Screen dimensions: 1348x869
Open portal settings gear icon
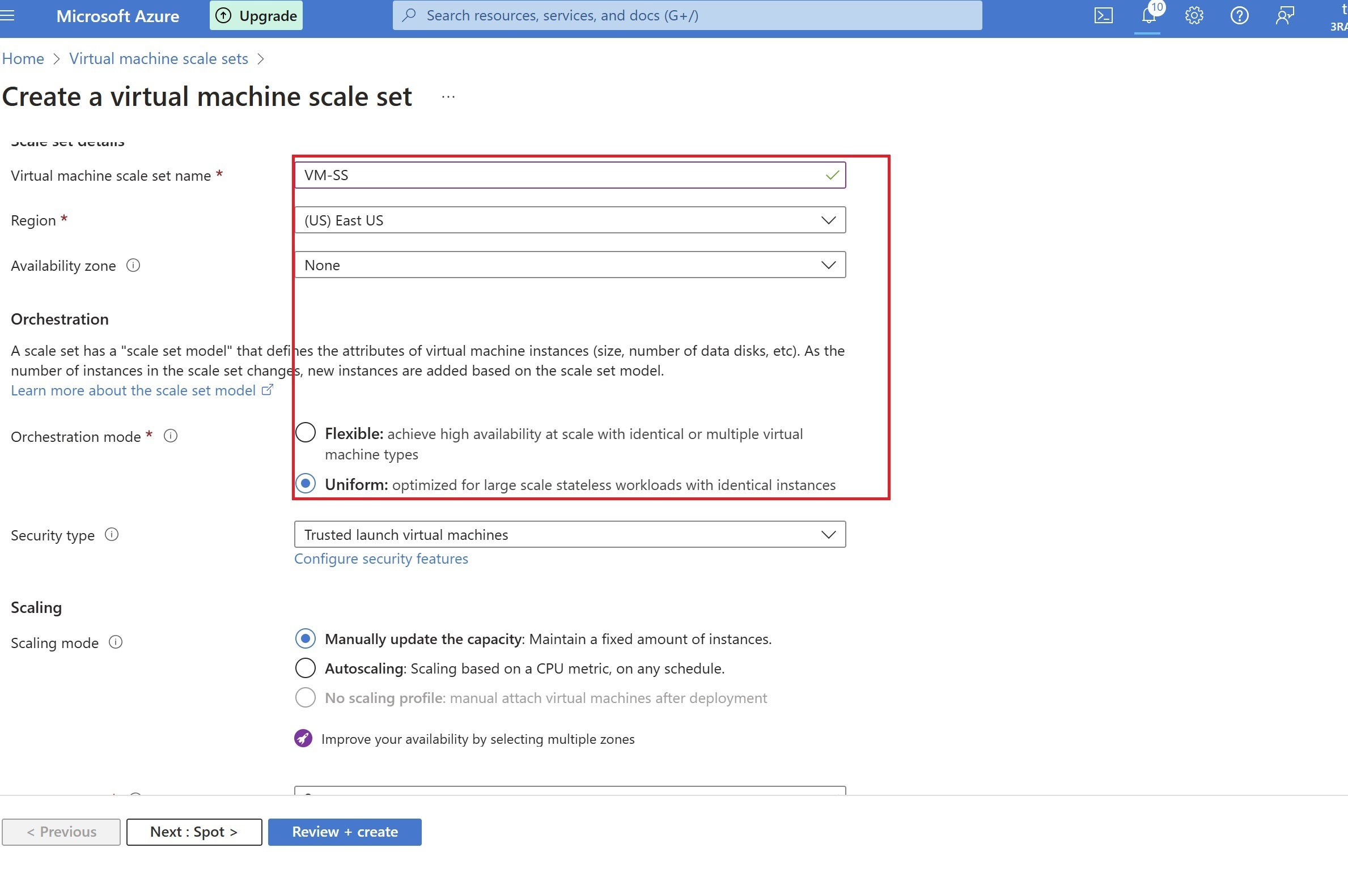click(x=1194, y=16)
